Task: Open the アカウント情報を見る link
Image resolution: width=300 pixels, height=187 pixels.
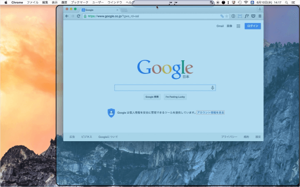Action: pyautogui.click(x=210, y=113)
